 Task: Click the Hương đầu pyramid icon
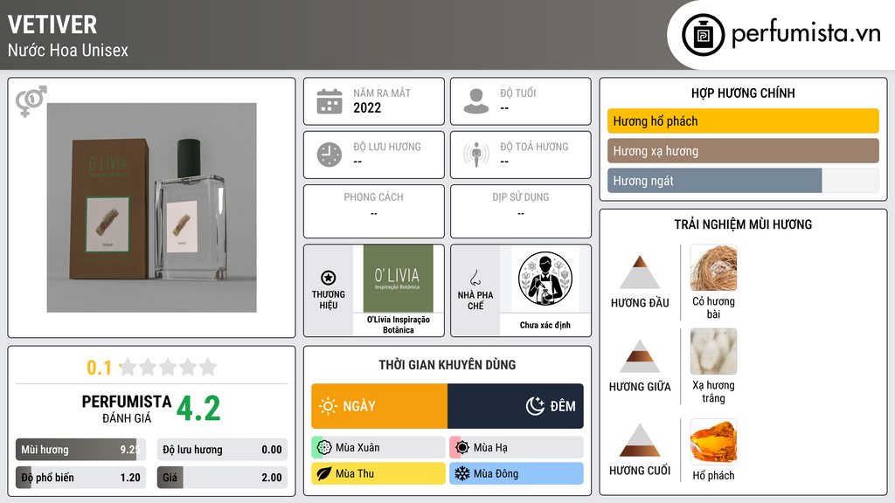click(640, 272)
